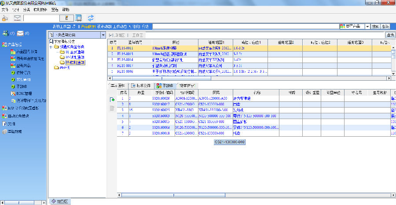Click the button at the notification list's right end
396x205 pixels.
pyautogui.click(x=390, y=35)
